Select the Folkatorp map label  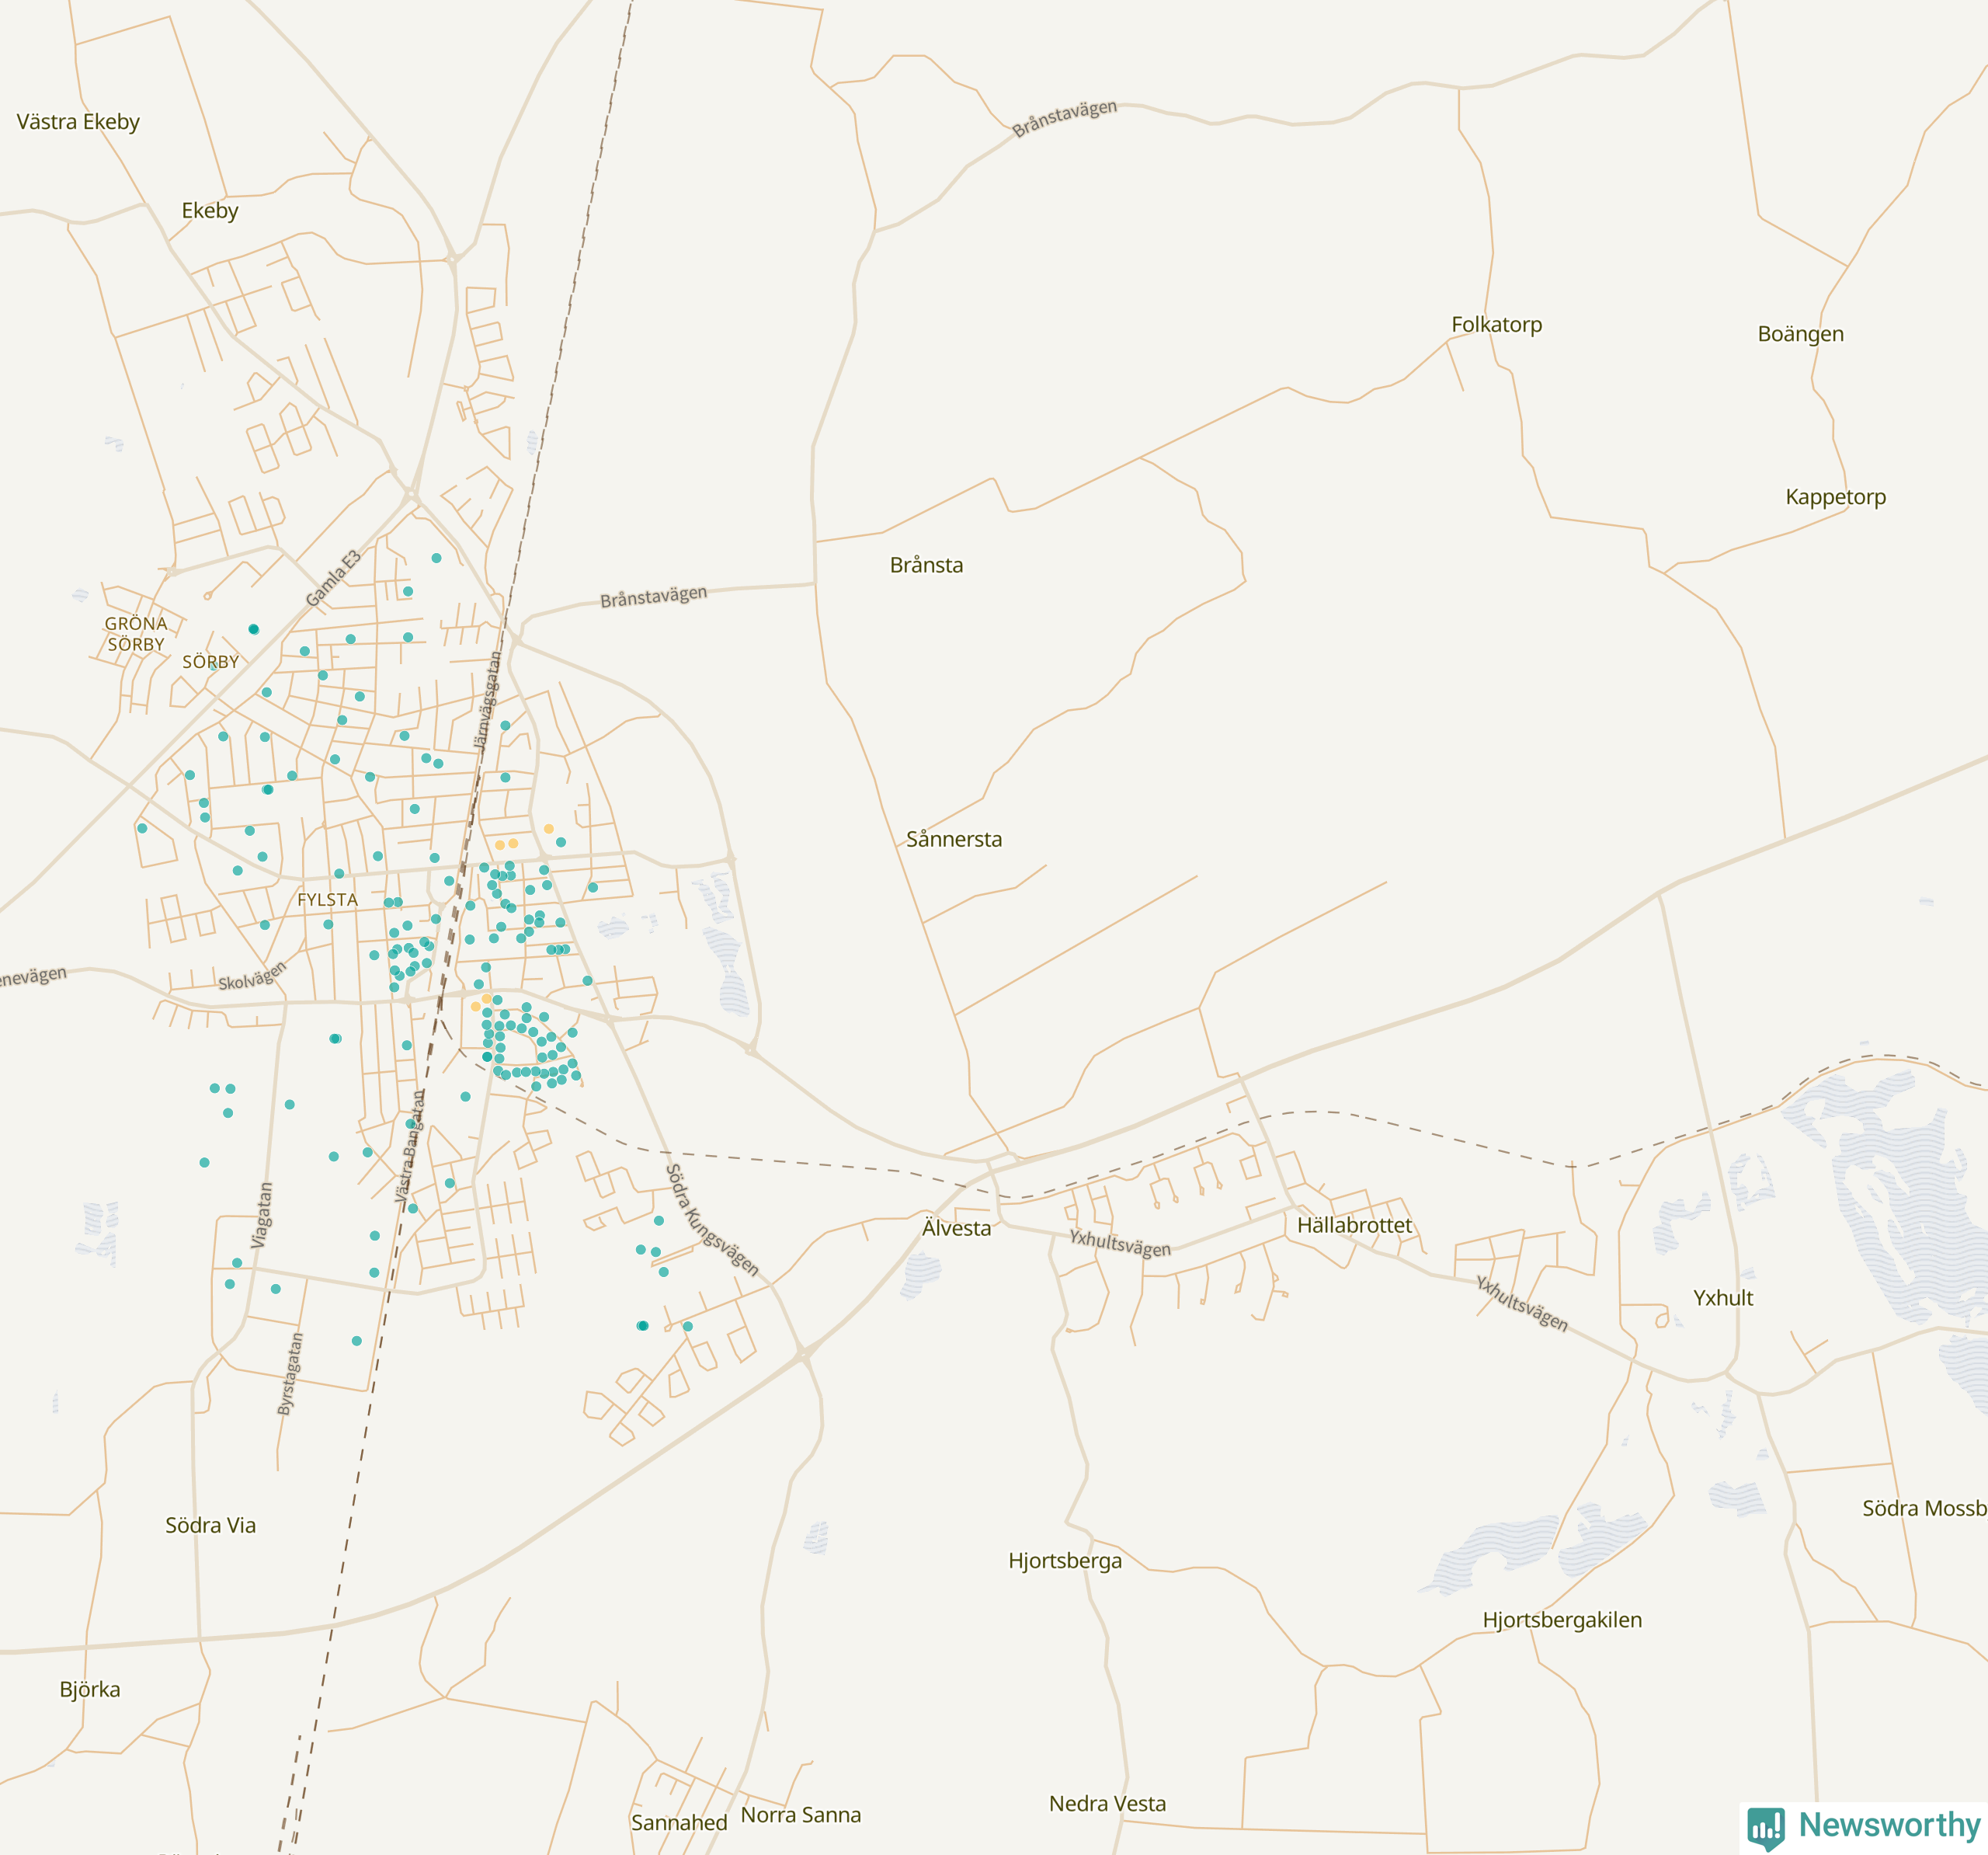pos(1496,324)
